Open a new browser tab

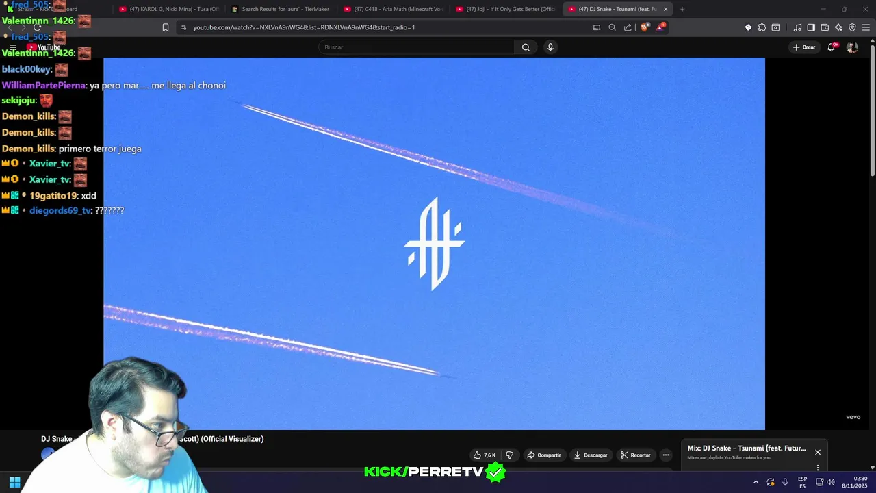[x=682, y=9]
